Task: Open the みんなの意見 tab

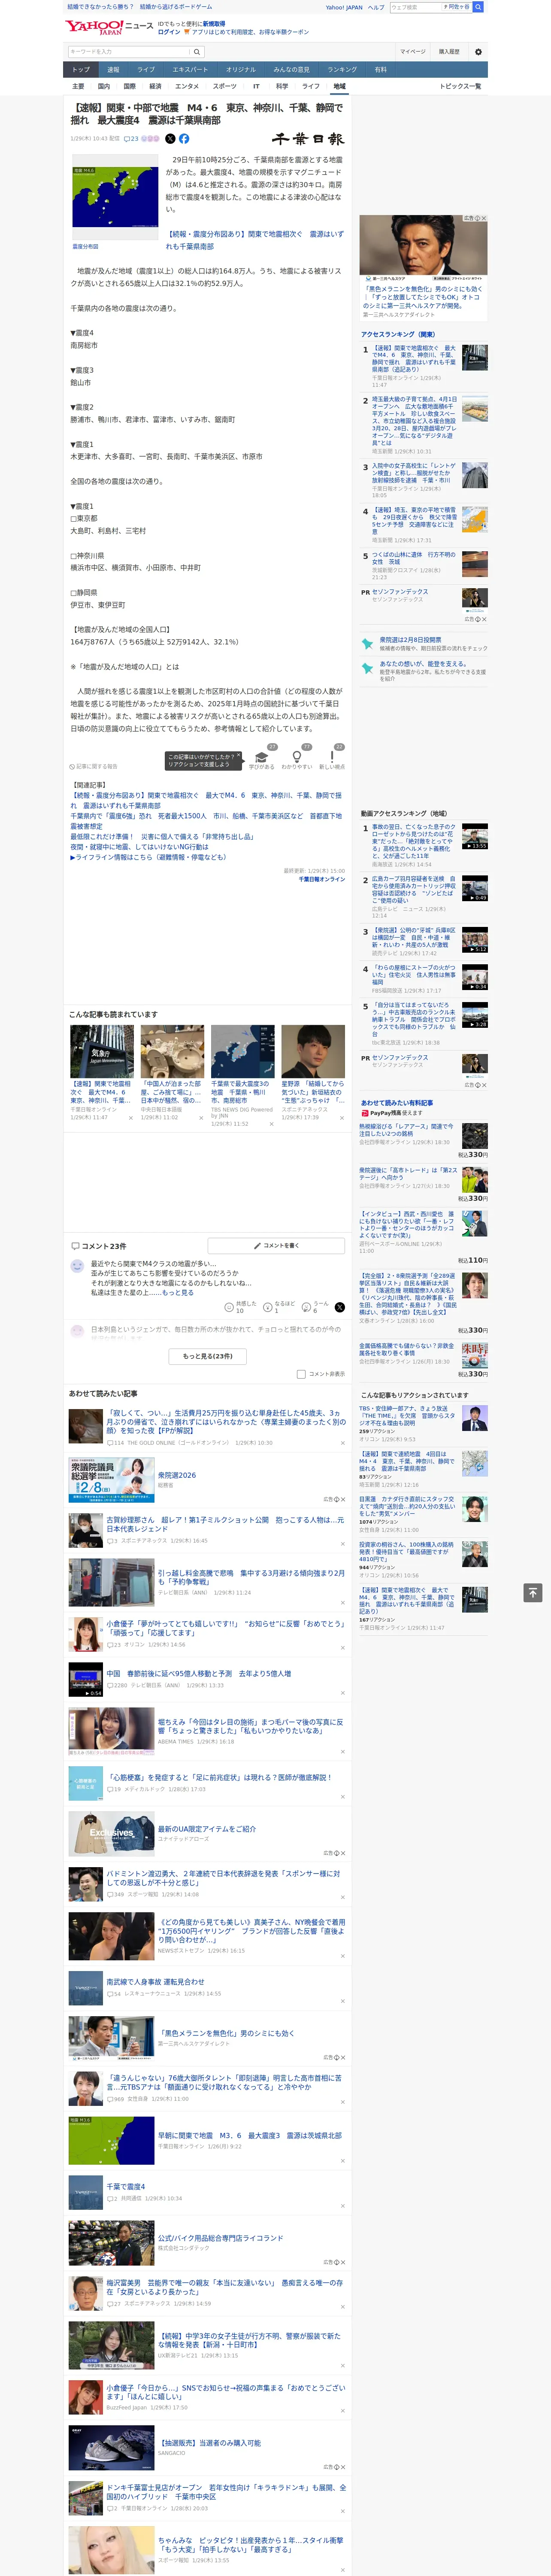Action: click(x=291, y=70)
